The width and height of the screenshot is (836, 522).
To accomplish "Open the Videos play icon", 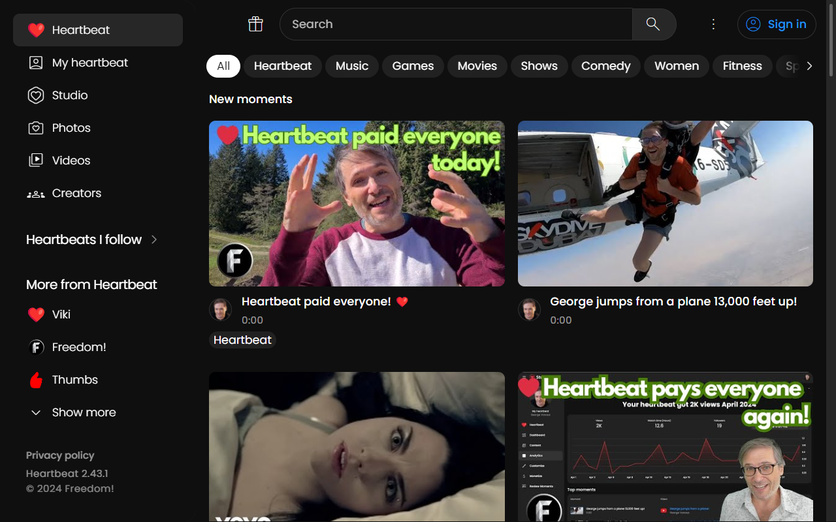I will point(36,161).
